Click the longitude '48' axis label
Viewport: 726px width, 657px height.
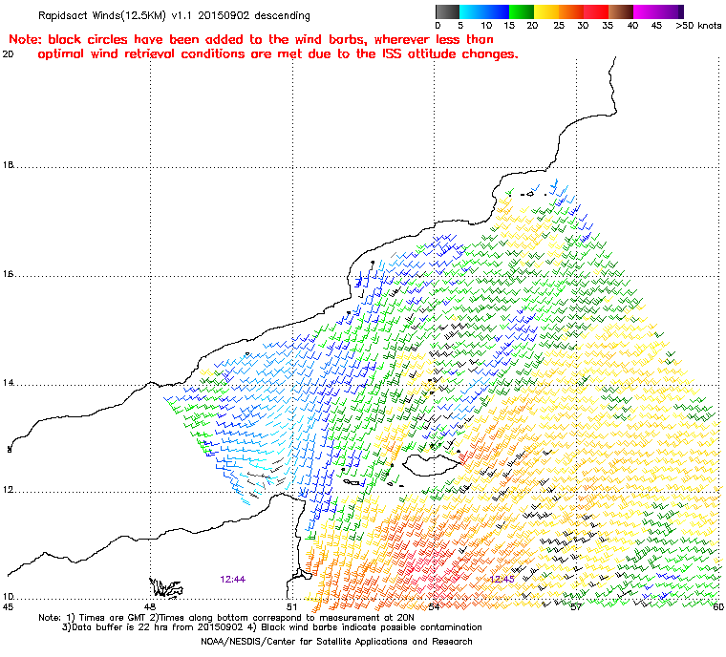tap(149, 607)
